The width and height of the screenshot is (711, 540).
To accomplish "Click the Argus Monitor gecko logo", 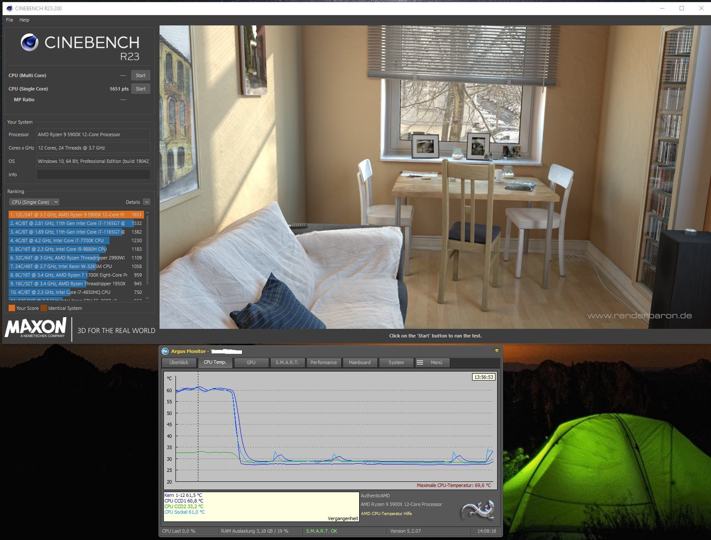I will 478,510.
